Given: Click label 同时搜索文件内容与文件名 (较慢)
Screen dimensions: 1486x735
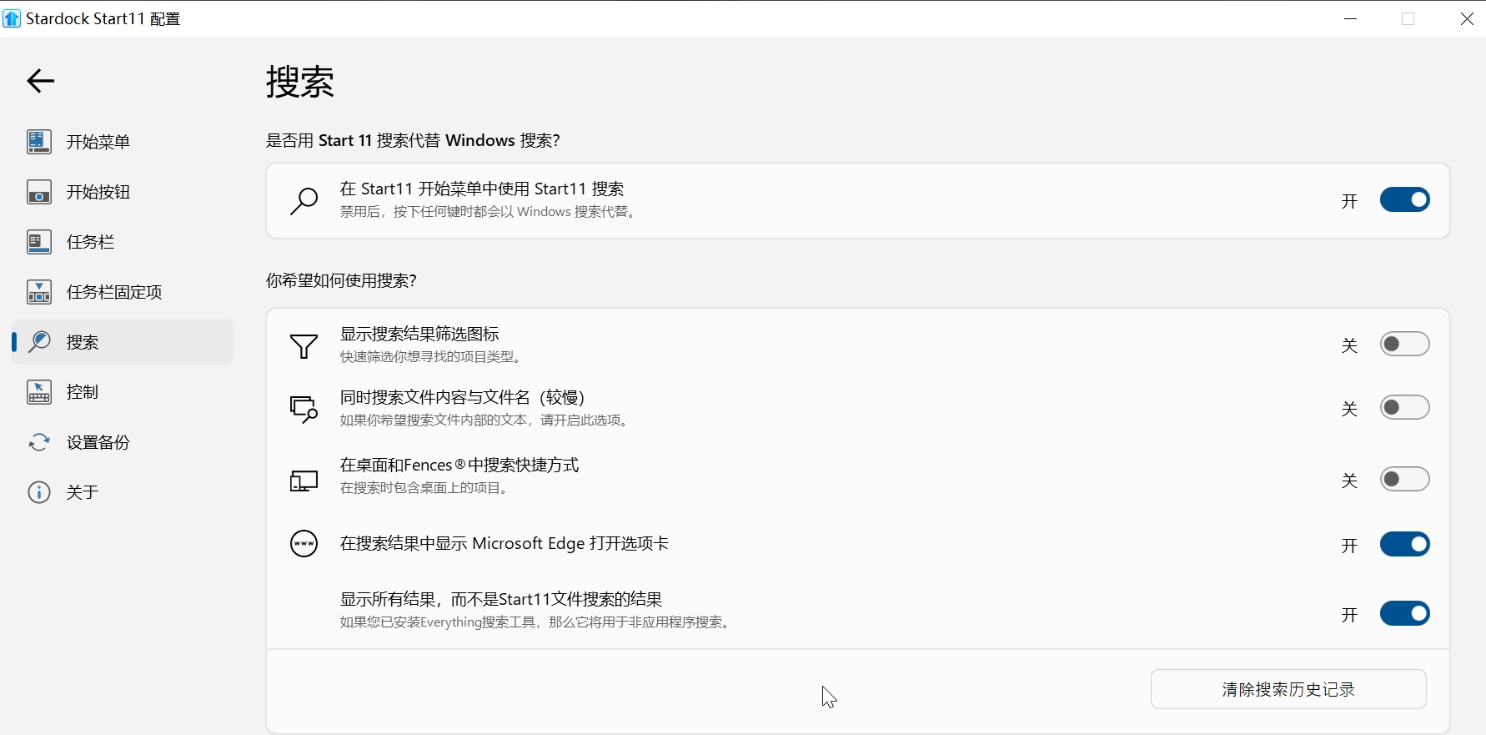Looking at the screenshot, I should pyautogui.click(x=462, y=397).
